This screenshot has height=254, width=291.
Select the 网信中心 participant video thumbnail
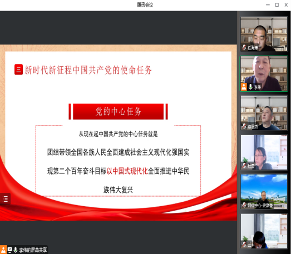pyautogui.click(x=264, y=192)
